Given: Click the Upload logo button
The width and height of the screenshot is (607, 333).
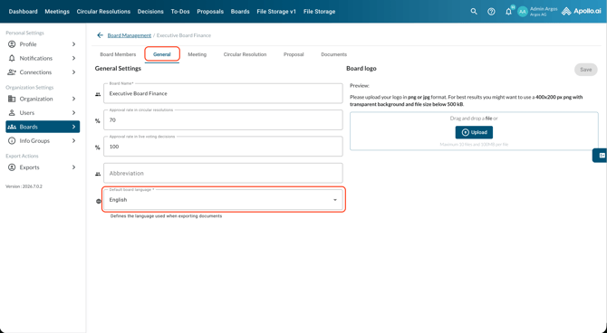Looking at the screenshot, I should point(474,132).
